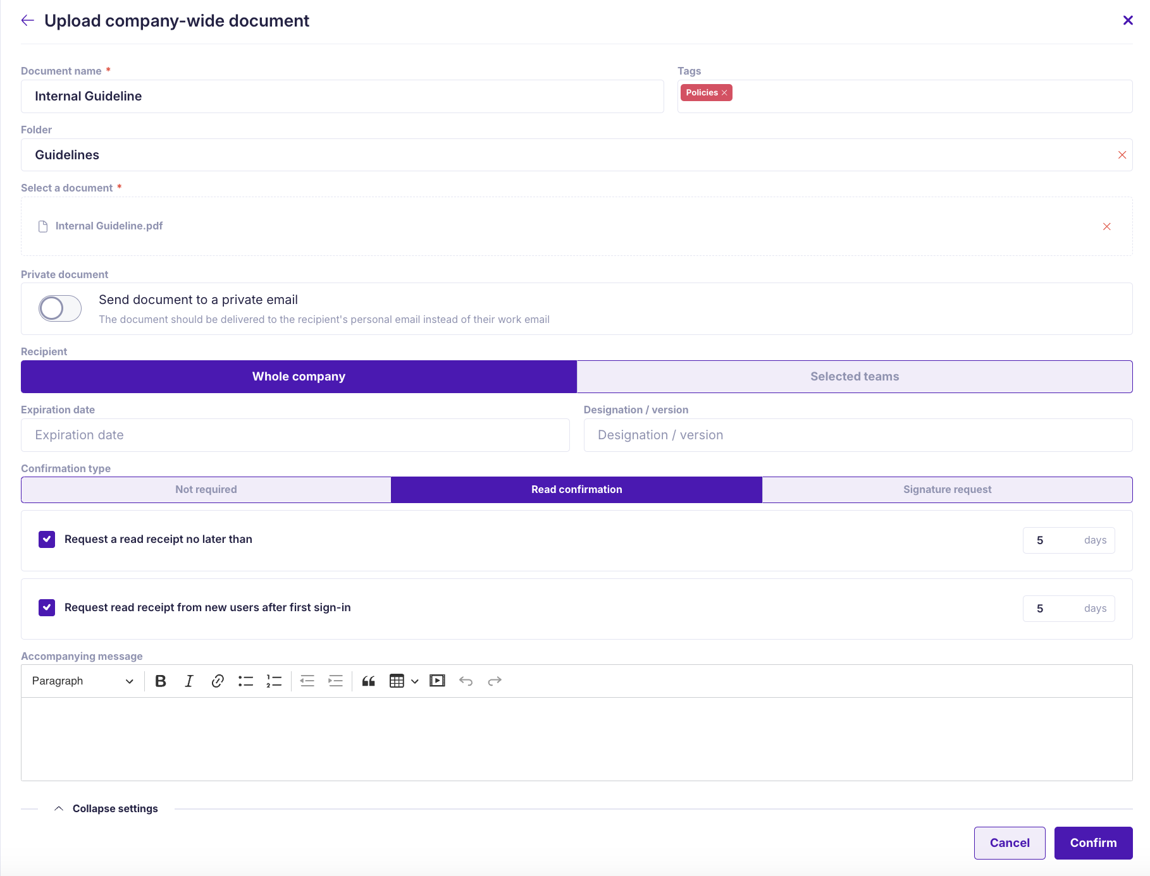Undo the last edit

466,681
